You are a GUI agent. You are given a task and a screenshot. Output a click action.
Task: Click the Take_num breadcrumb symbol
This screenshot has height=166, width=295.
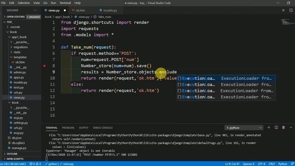click(105, 17)
